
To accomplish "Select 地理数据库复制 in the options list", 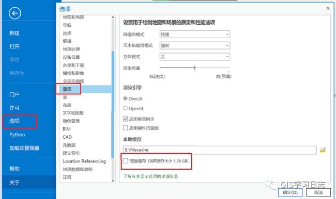I will click(x=78, y=169).
